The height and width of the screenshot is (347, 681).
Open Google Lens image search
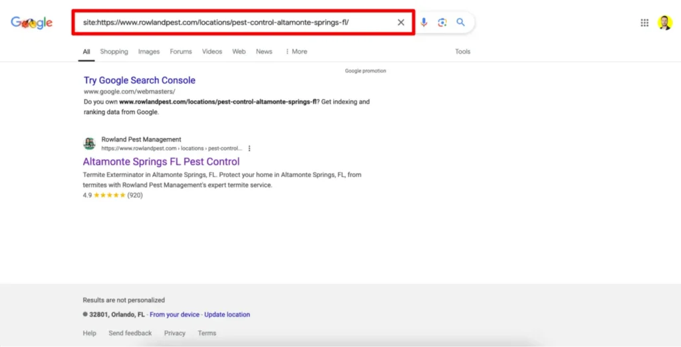click(442, 23)
